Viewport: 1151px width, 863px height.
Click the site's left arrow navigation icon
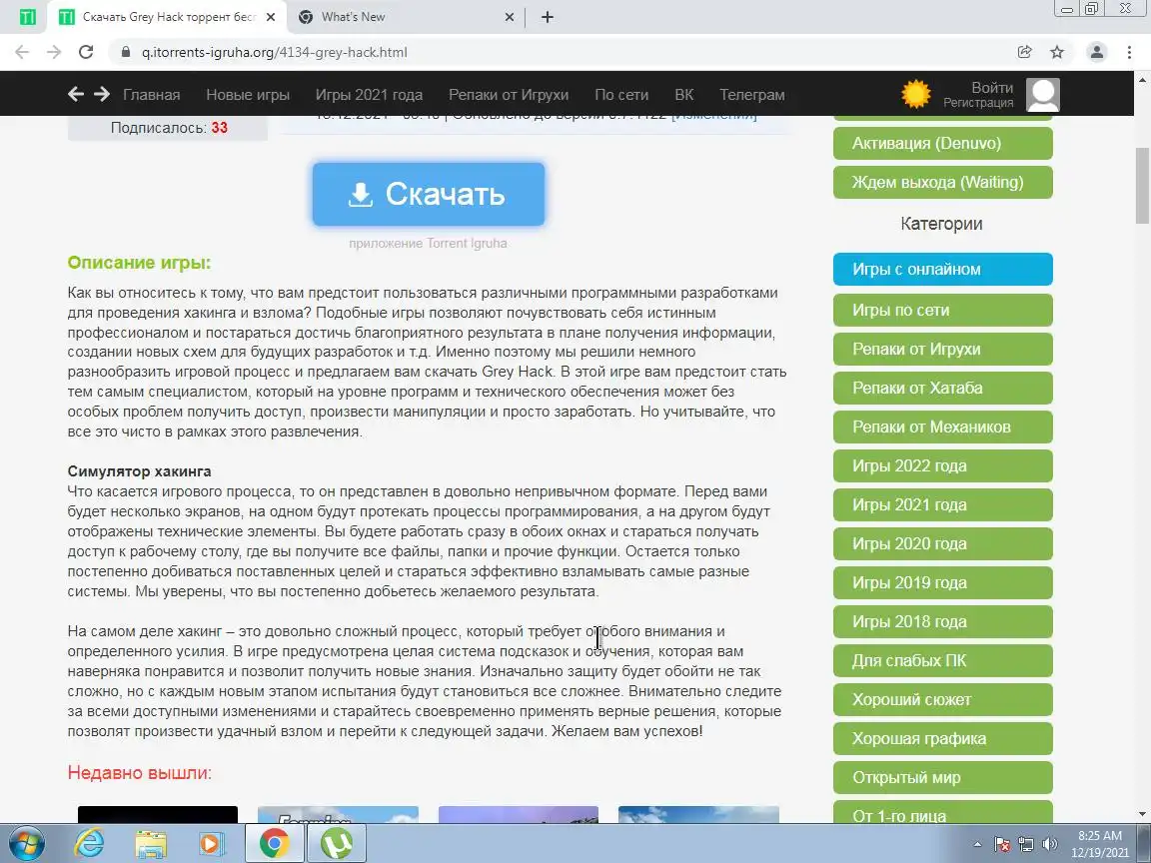click(x=75, y=94)
